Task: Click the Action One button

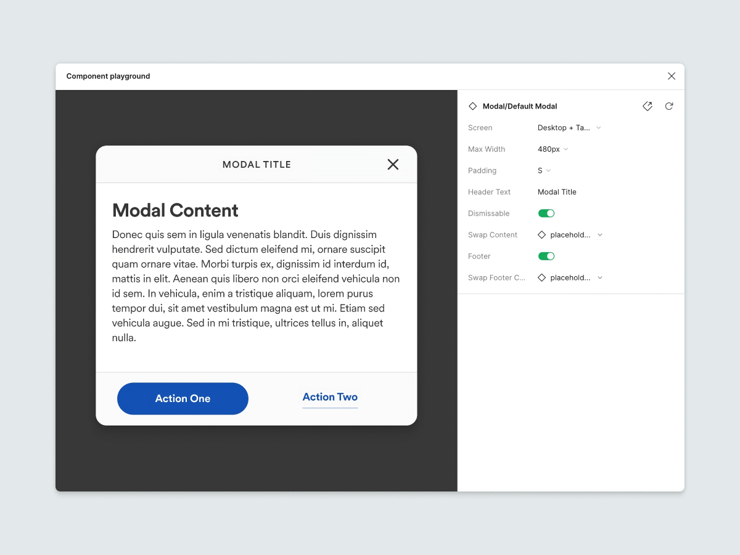Action: [183, 398]
